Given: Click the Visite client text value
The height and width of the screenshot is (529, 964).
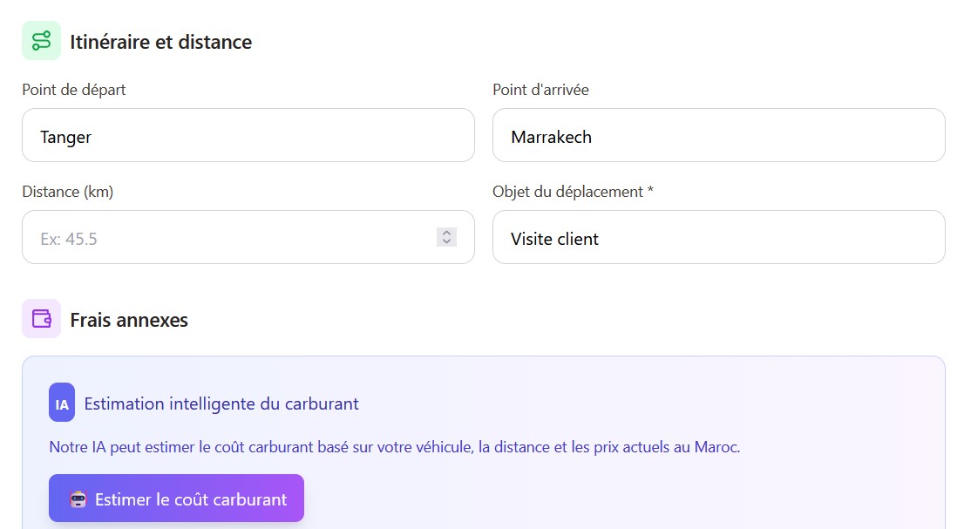Looking at the screenshot, I should point(554,238).
